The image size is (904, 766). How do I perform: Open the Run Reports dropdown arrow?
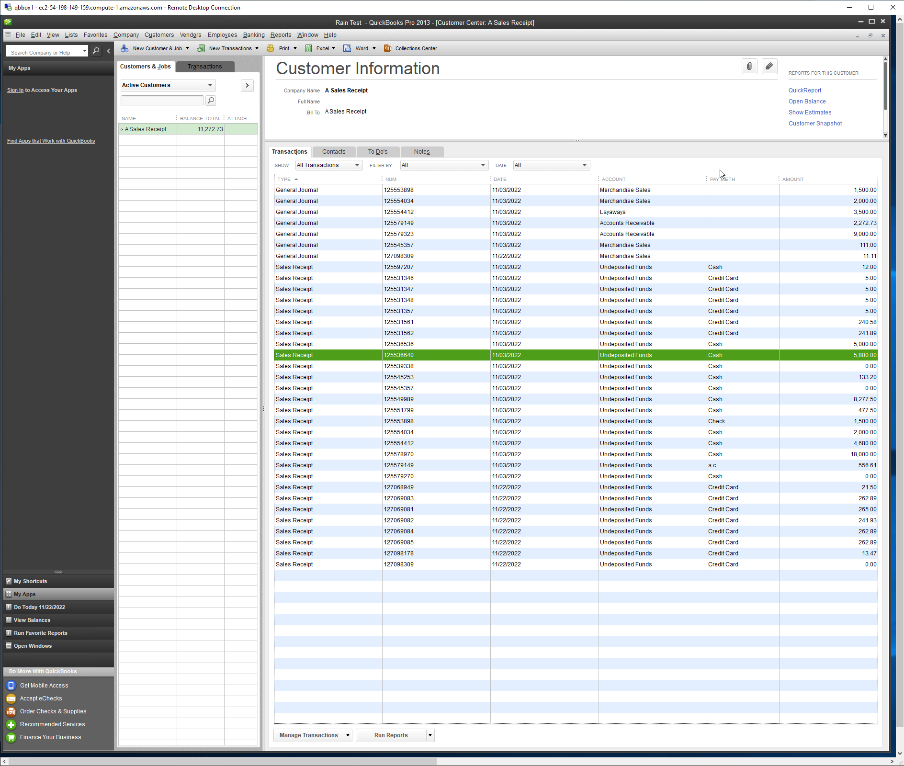[x=430, y=735]
